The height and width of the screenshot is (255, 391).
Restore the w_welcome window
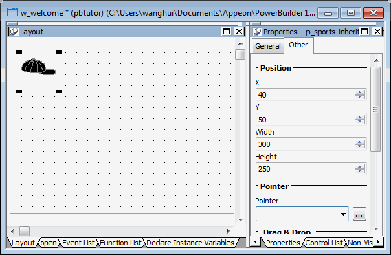point(350,13)
